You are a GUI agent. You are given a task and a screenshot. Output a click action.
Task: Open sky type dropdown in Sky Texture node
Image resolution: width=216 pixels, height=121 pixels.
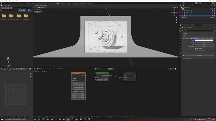tap(78, 78)
